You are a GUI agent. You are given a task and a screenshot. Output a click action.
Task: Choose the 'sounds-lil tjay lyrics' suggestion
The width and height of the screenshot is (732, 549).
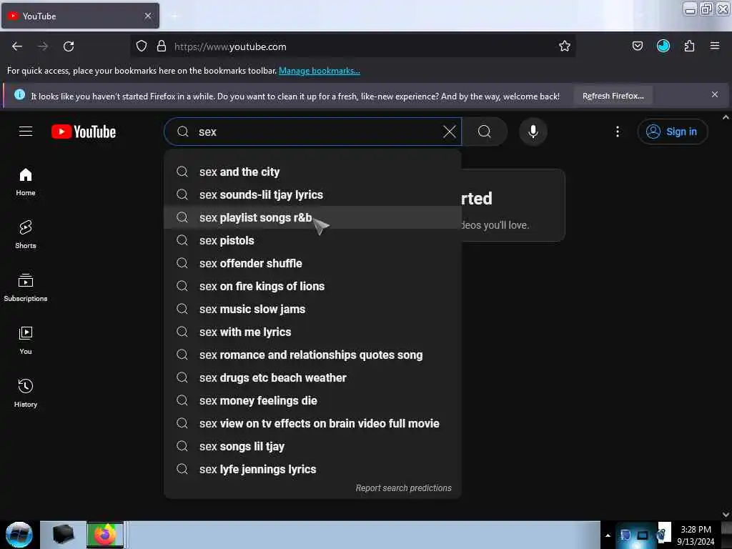[x=312, y=194]
